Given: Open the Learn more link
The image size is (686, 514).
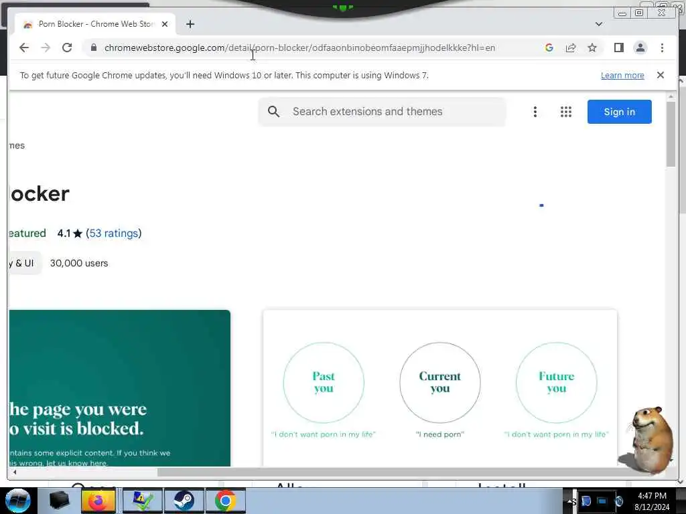Looking at the screenshot, I should click(x=622, y=75).
